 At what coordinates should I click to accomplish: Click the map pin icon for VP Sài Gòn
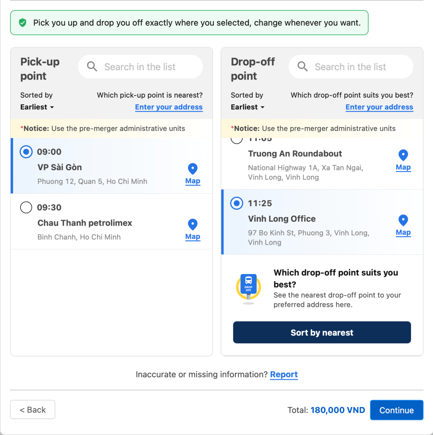[x=193, y=168]
